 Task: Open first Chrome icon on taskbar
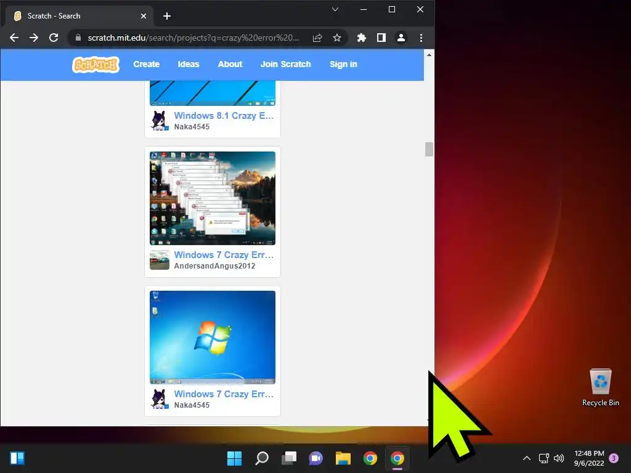click(370, 458)
